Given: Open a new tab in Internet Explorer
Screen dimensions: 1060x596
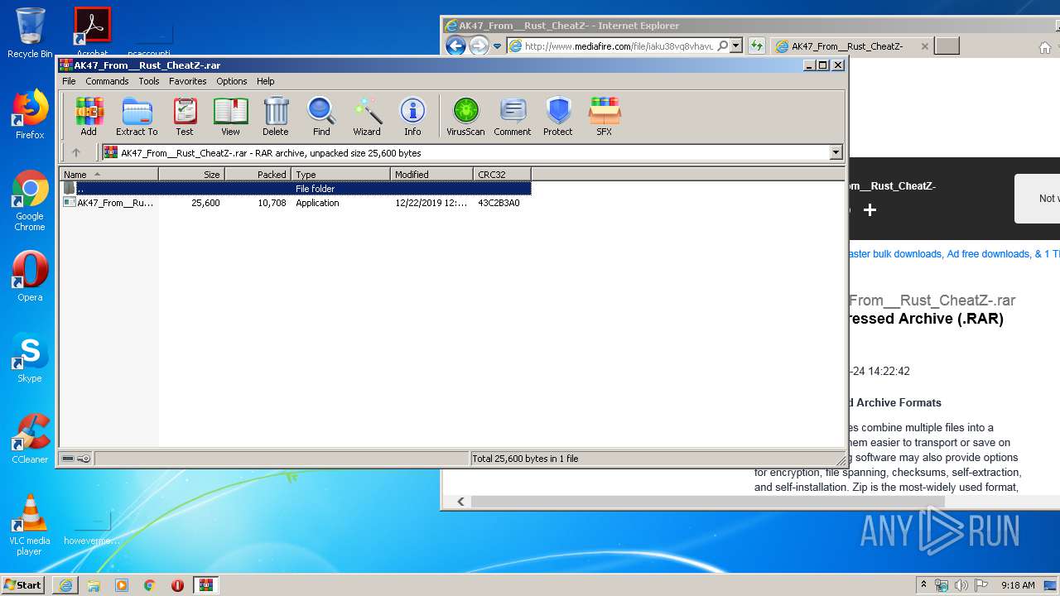Looking at the screenshot, I should coord(947,46).
